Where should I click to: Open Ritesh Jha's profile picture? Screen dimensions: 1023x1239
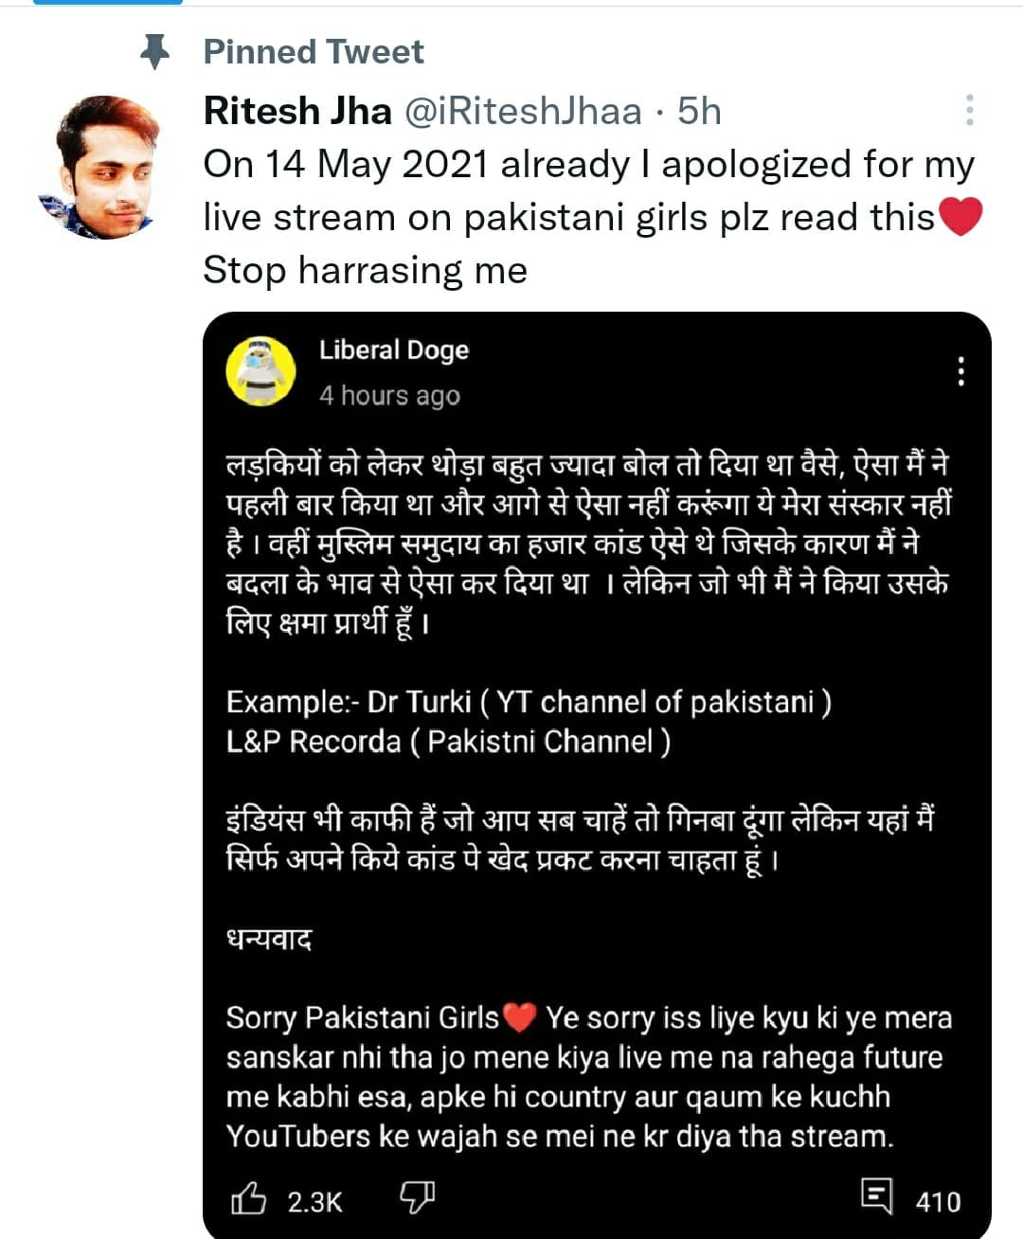[104, 167]
